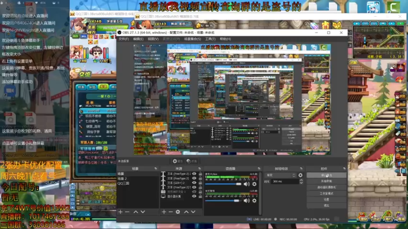Click the OBS preview canvas
Image resolution: width=408 pixels, height=229 pixels.
[x=232, y=99]
